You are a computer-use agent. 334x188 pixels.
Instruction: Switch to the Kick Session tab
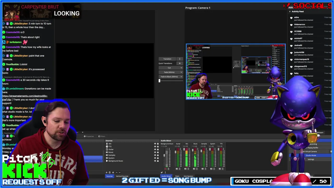point(188,176)
